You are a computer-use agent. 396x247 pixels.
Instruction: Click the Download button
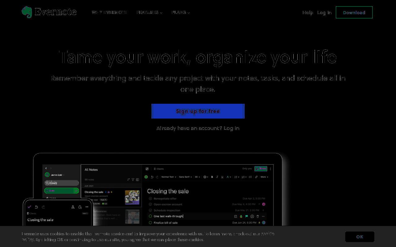pyautogui.click(x=354, y=12)
